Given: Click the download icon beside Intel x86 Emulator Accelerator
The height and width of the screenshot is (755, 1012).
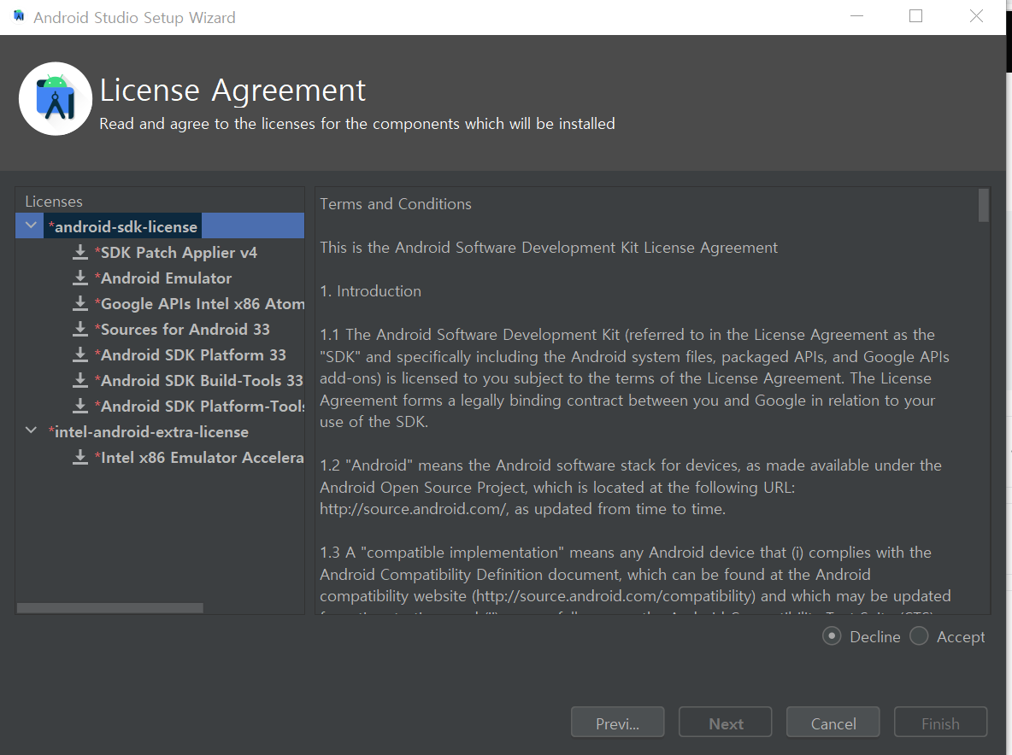Looking at the screenshot, I should [x=80, y=457].
